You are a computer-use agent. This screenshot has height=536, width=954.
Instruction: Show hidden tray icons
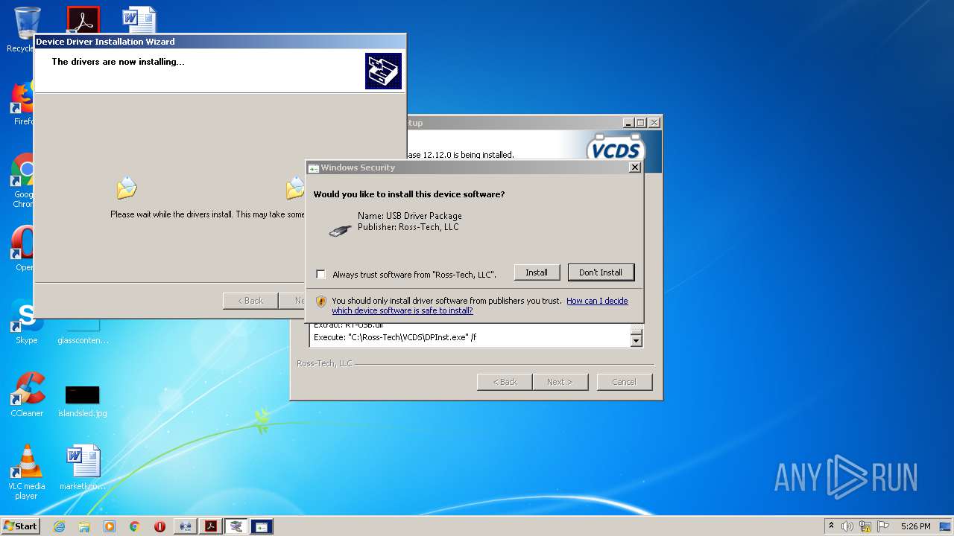[831, 526]
